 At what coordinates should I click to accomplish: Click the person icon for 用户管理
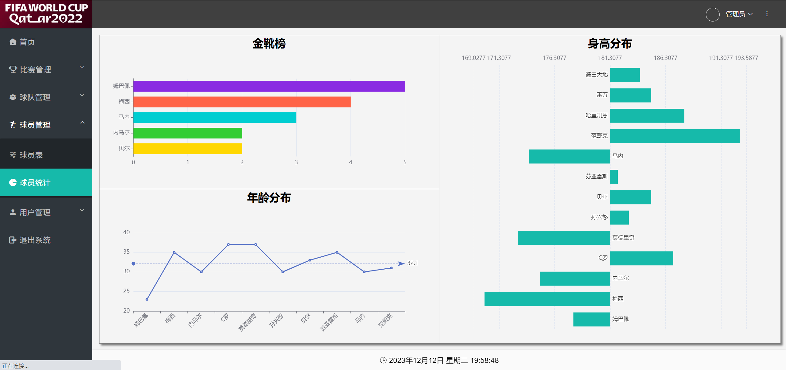pos(13,212)
